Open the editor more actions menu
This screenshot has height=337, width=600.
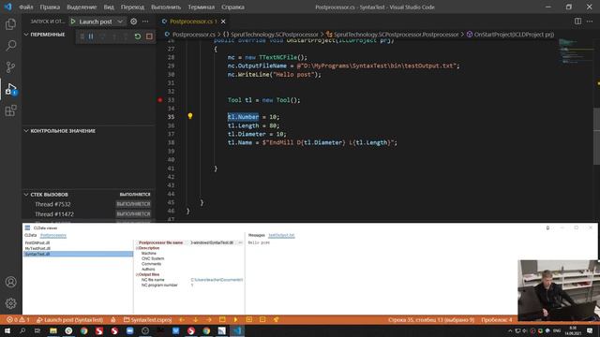tap(590, 22)
